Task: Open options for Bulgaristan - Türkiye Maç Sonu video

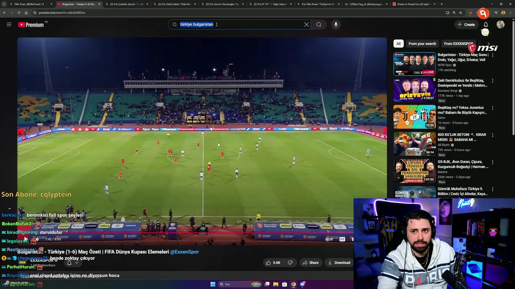Action: point(492,55)
